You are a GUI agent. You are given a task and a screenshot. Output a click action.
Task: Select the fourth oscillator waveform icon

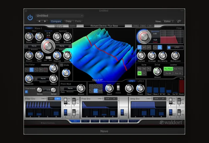41,70
